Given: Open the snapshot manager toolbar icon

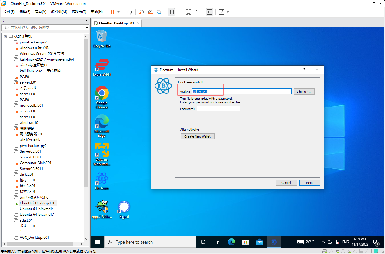Looking at the screenshot, I should [159, 12].
